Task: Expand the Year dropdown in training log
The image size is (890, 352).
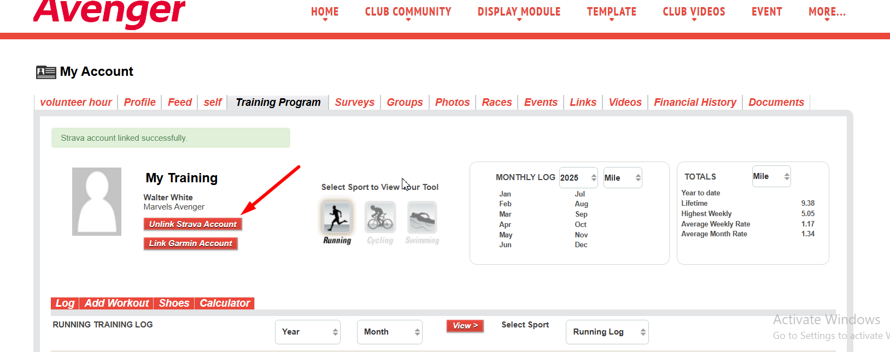Action: (x=307, y=332)
